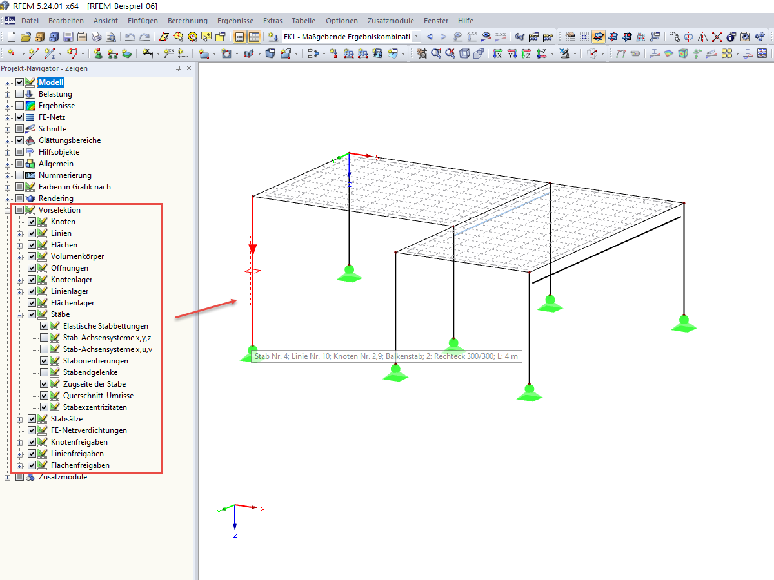Click the View in Y direction icon

click(x=512, y=53)
